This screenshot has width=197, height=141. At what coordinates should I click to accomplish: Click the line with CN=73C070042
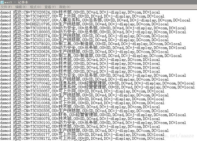point(97,83)
